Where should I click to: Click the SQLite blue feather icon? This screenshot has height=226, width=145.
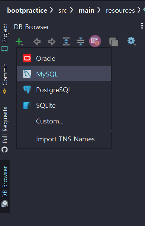tap(27, 106)
